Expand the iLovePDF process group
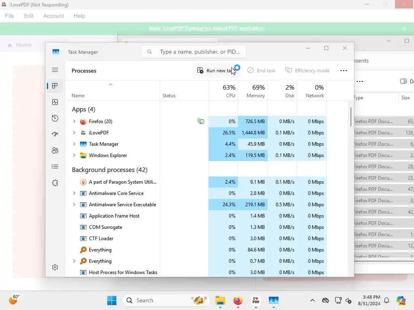This screenshot has height=310, width=414. [74, 132]
